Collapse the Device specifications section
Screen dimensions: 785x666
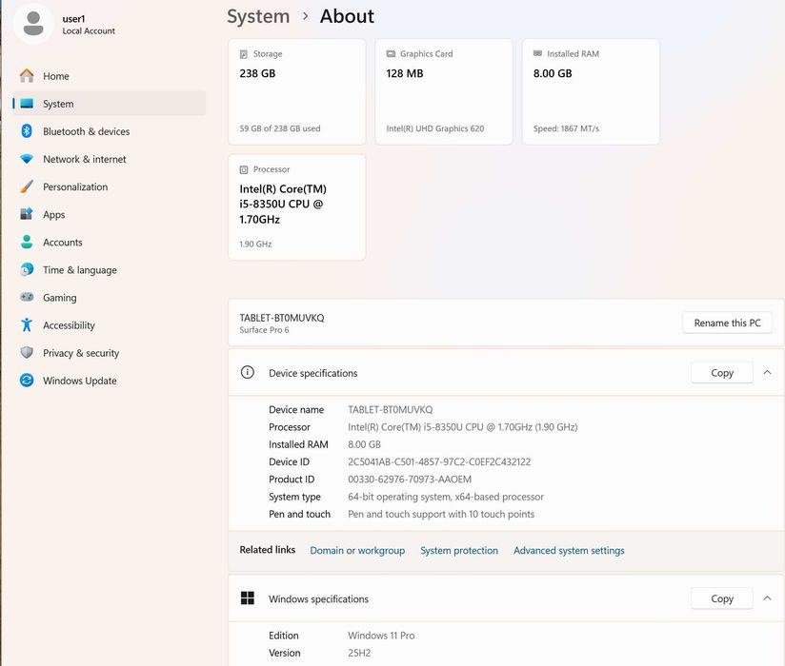click(767, 373)
